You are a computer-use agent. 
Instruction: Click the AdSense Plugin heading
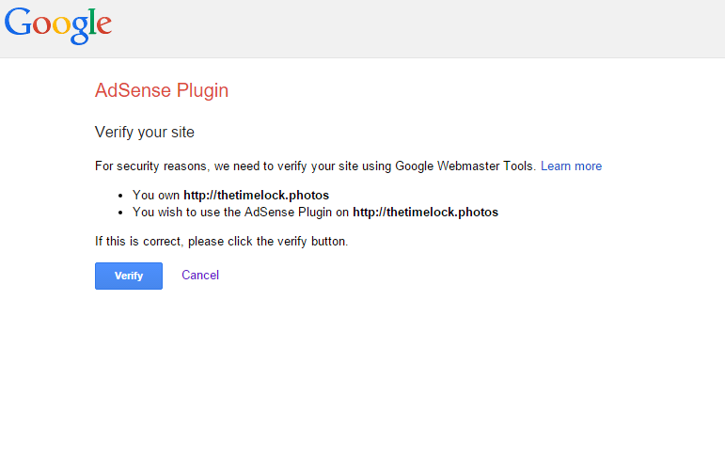[162, 90]
